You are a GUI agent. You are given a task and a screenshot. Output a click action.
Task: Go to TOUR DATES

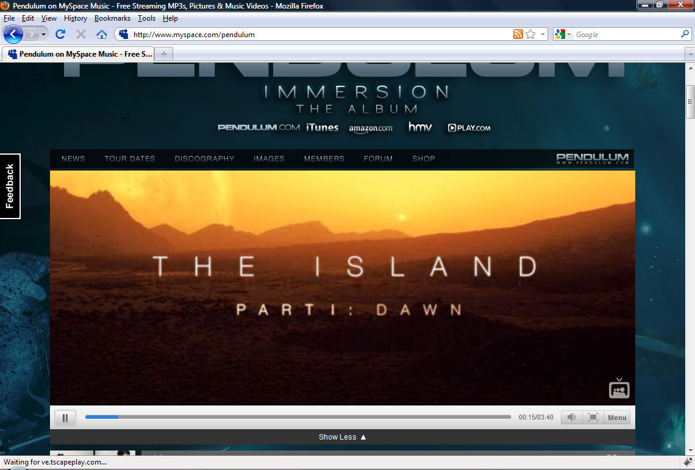click(129, 158)
